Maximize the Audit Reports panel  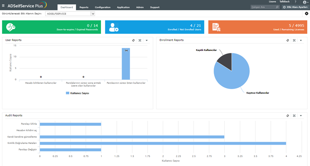(x=294, y=116)
